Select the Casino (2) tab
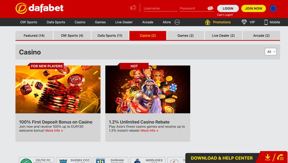 pos(148,36)
